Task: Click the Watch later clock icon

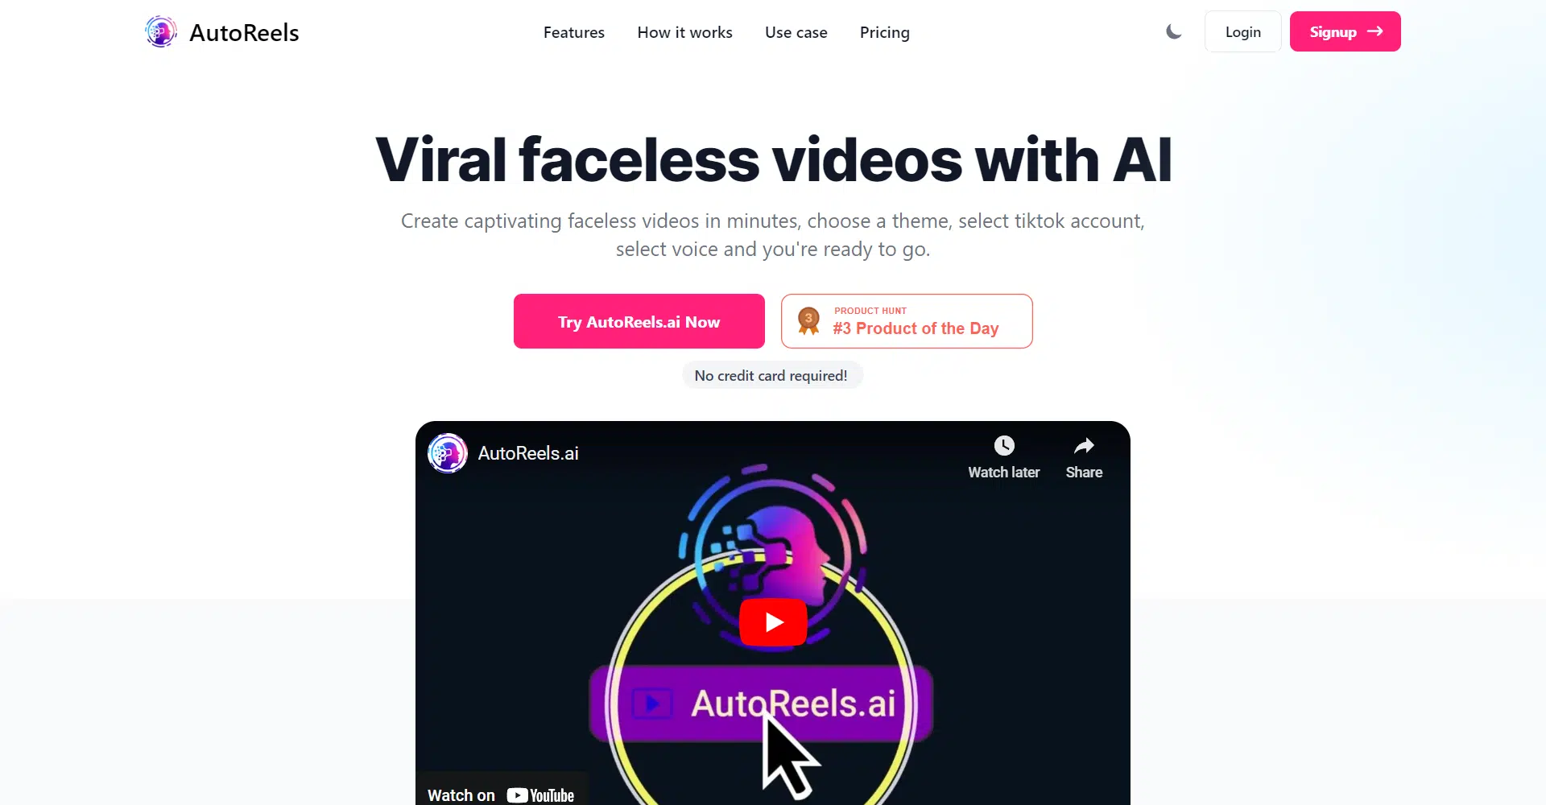Action: (1004, 445)
